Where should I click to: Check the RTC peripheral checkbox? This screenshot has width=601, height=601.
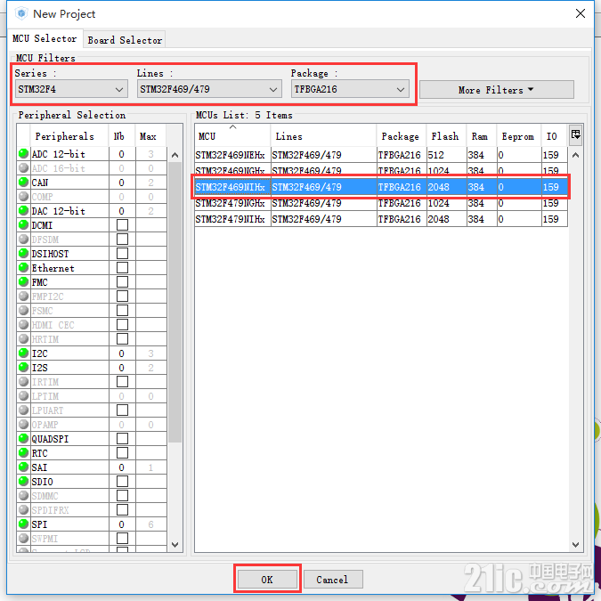coord(122,452)
